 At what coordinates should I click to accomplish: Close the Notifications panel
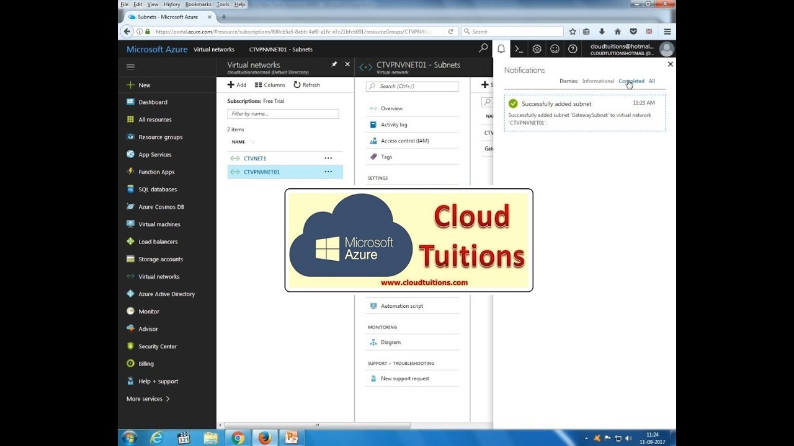pos(670,64)
